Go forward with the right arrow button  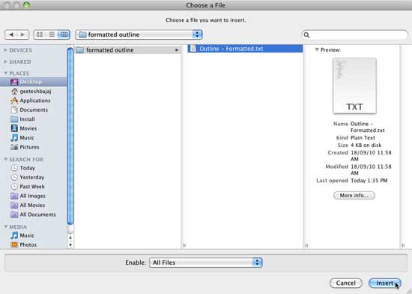click(x=23, y=34)
